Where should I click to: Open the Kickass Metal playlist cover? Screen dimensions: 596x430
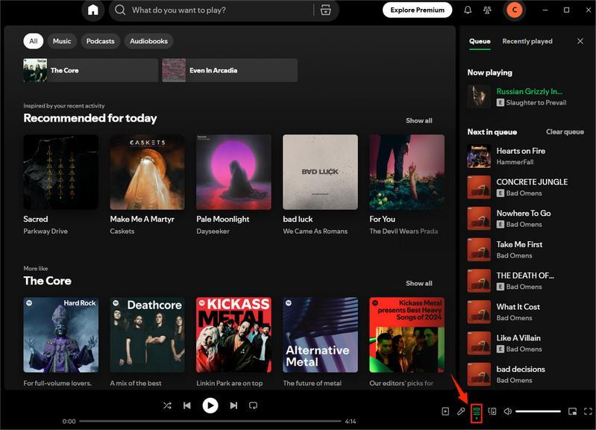point(233,335)
